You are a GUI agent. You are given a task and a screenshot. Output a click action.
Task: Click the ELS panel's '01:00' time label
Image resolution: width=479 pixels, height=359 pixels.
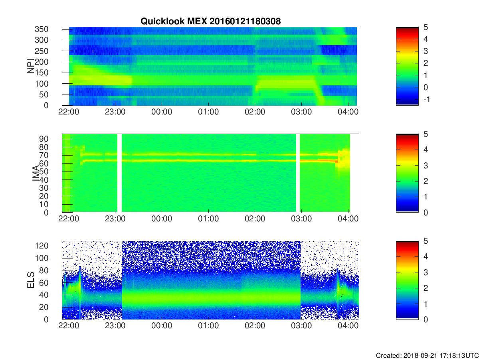coord(208,326)
